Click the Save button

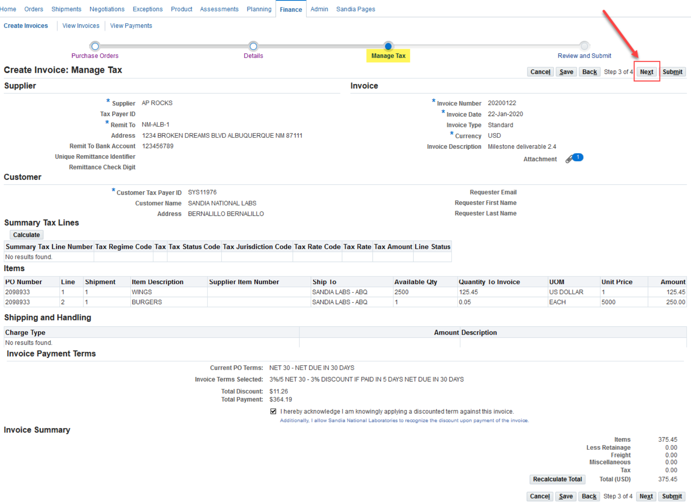point(566,71)
